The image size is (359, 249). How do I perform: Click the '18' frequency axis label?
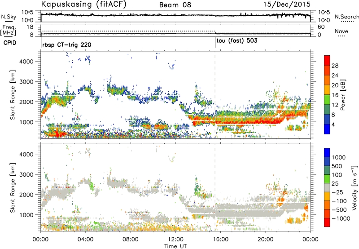(x=30, y=27)
